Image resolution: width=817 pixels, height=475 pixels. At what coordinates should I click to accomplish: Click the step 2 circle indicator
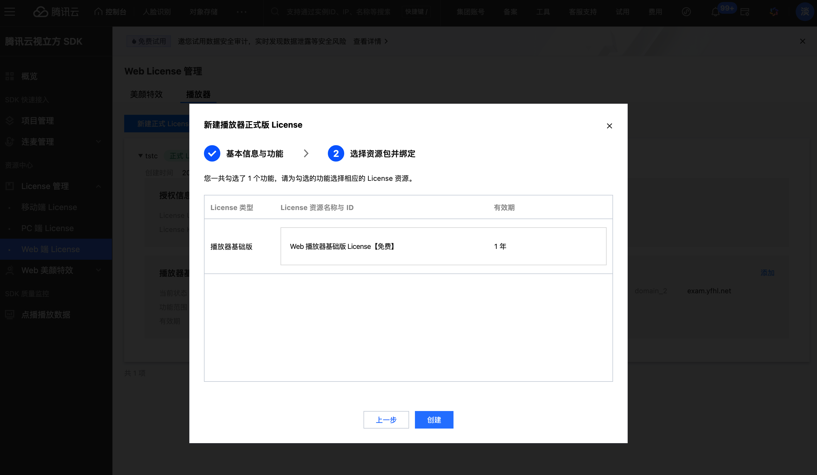coord(336,153)
